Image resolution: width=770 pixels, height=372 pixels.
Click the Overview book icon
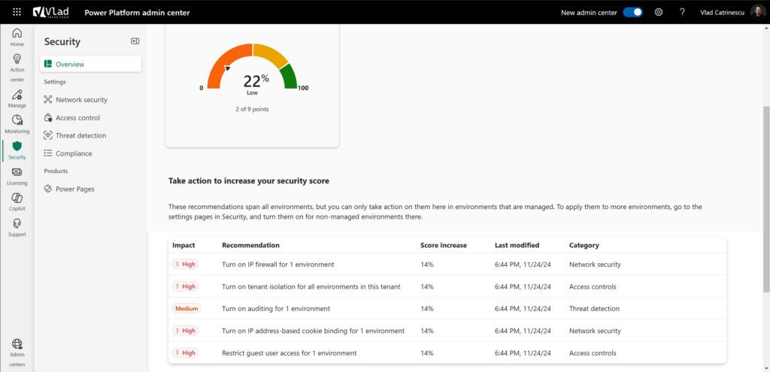point(47,65)
